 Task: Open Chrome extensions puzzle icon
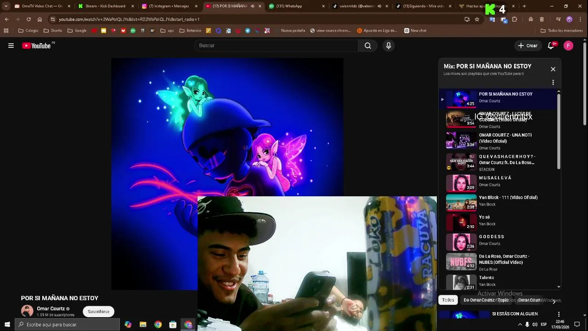[x=514, y=19]
